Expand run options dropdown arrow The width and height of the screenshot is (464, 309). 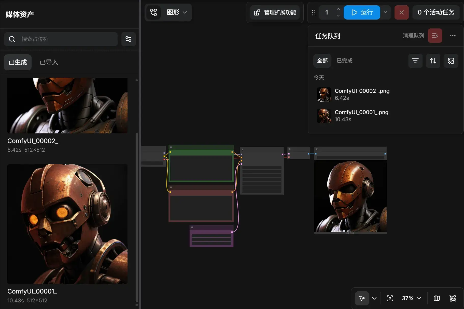point(385,12)
